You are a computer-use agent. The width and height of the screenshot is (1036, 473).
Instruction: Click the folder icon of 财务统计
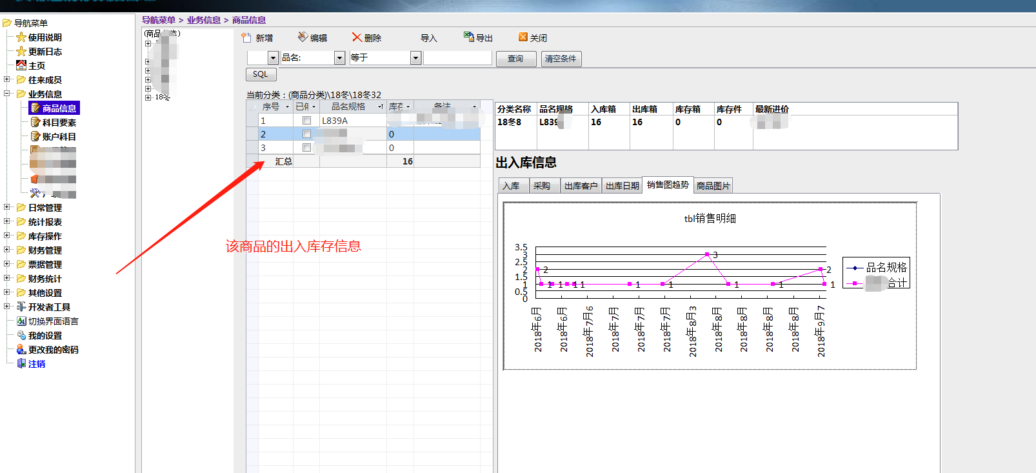click(x=21, y=279)
